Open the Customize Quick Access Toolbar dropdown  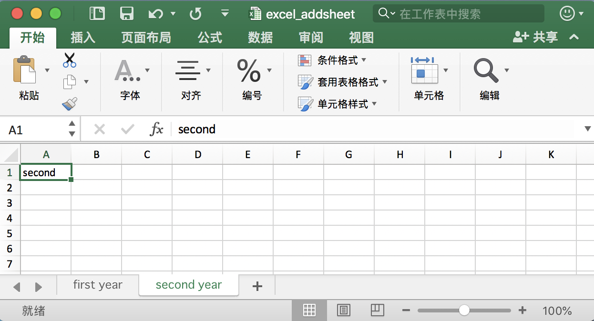[x=225, y=13]
